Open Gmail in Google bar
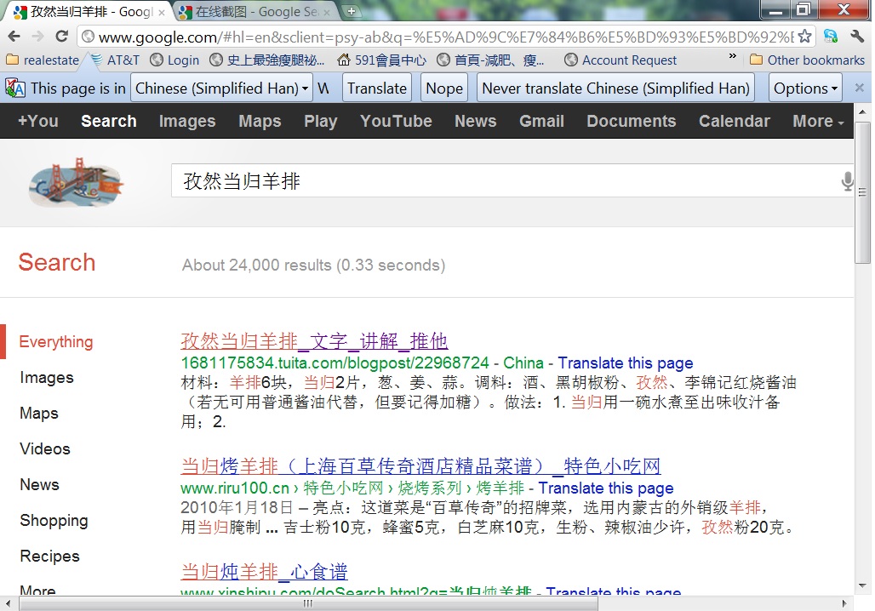 [x=541, y=121]
